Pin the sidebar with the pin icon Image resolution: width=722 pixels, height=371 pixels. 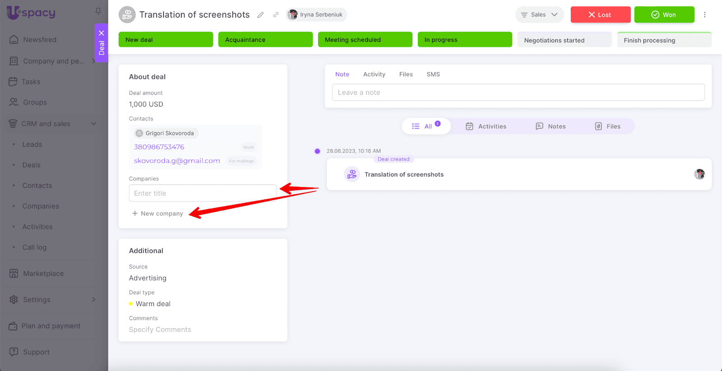(x=98, y=11)
